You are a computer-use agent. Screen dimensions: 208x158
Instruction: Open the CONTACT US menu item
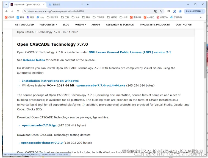click(x=184, y=25)
